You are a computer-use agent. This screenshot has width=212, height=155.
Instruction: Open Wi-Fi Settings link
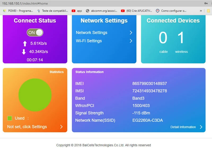[x=89, y=41]
